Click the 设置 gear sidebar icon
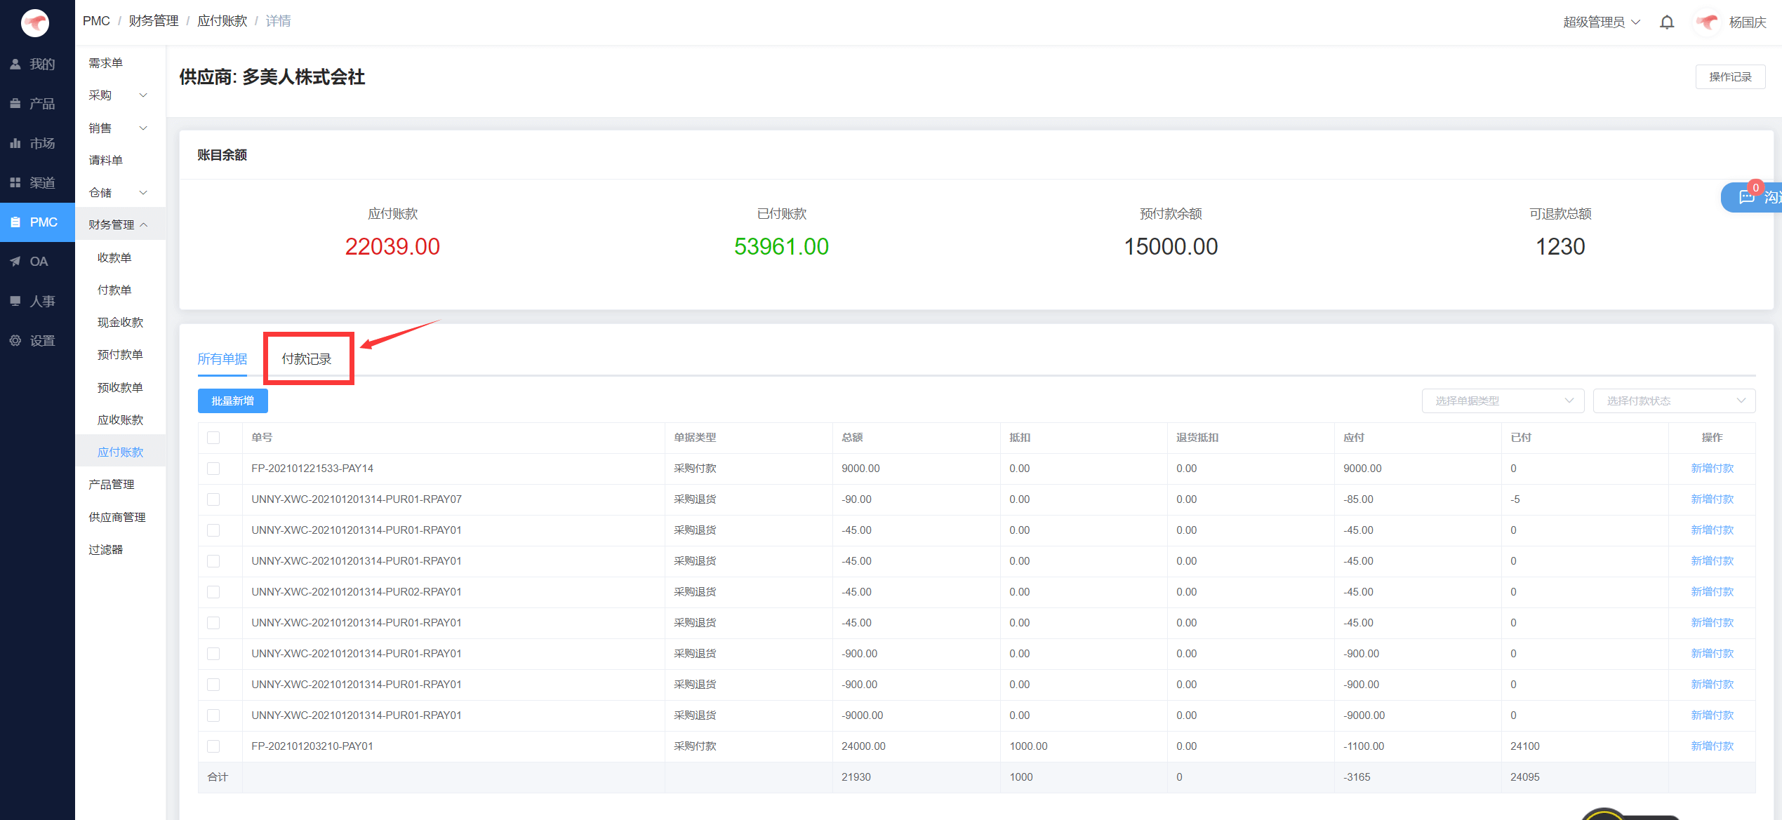 click(x=15, y=340)
